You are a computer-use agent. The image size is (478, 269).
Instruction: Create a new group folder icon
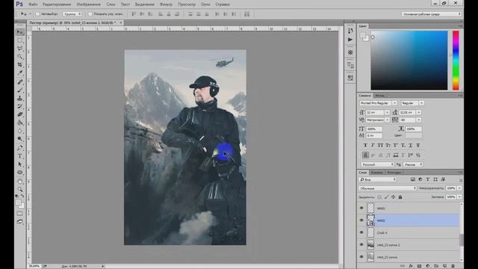point(436,266)
